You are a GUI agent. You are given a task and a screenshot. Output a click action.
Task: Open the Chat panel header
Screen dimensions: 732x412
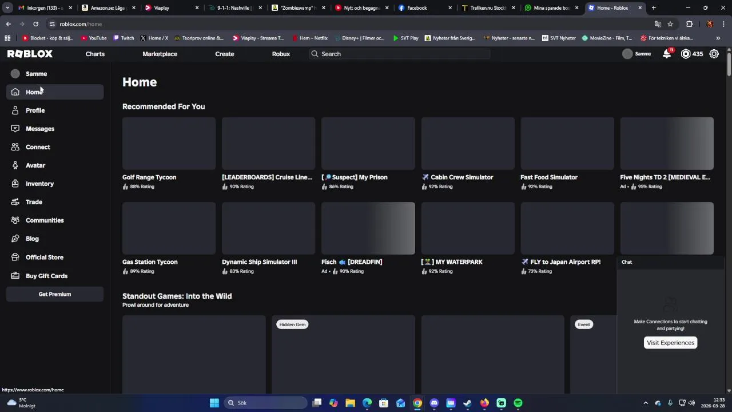[670, 262]
